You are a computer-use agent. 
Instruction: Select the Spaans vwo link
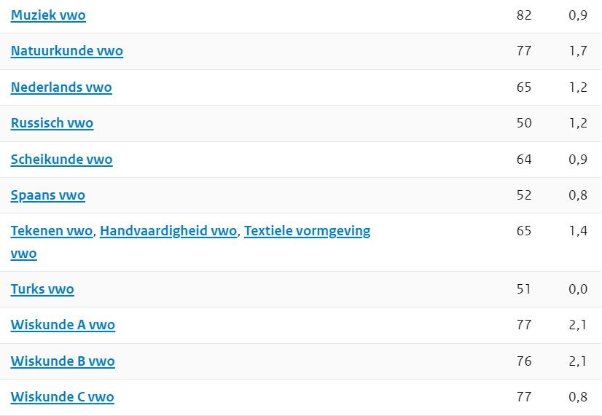pos(48,195)
